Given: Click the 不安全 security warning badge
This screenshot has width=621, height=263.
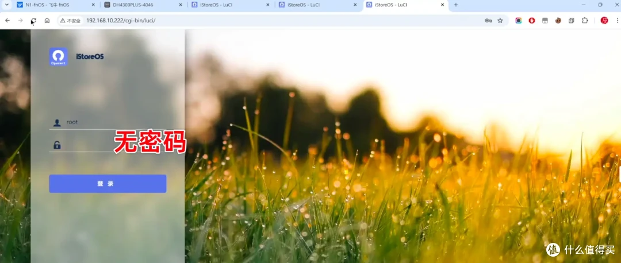Looking at the screenshot, I should coord(71,21).
